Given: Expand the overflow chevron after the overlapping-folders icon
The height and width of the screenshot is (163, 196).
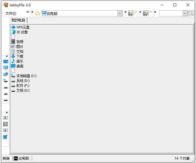Looking at the screenshot, I should [151, 12].
